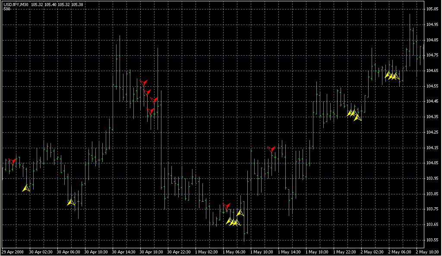Click the 103.95 price axis value

click(432, 178)
